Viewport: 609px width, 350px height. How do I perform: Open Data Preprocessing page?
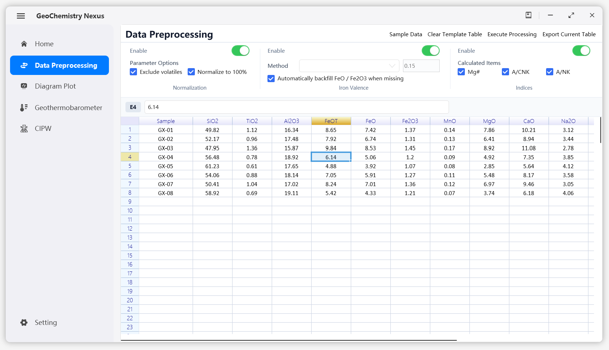tap(59, 65)
